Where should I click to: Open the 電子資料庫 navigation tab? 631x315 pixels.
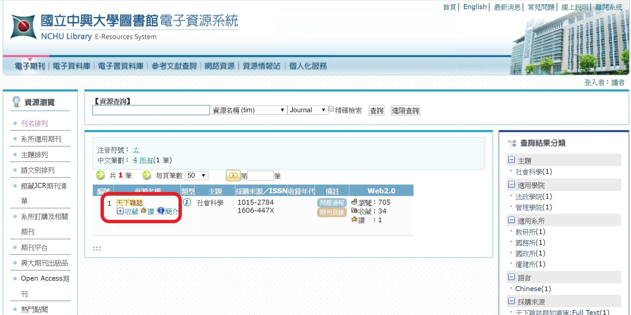(x=72, y=66)
